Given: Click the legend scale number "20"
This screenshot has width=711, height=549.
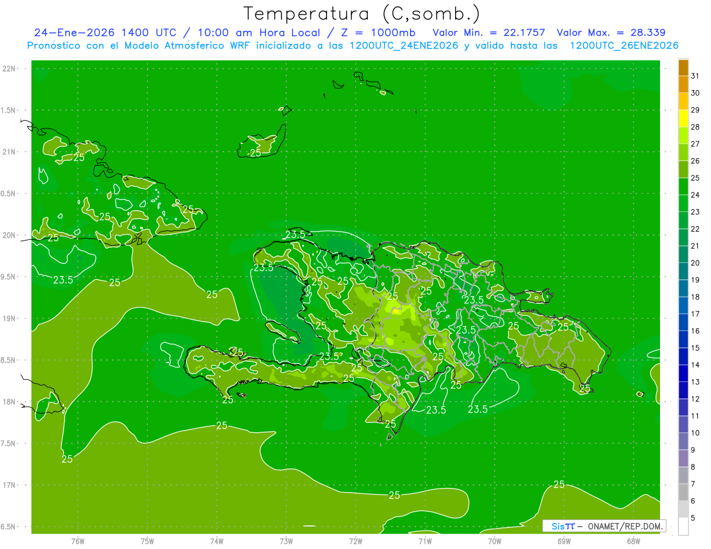Looking at the screenshot, I should pyautogui.click(x=695, y=262).
